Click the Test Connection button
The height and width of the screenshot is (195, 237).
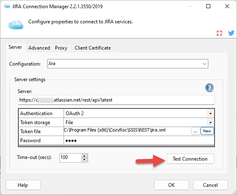point(190,159)
